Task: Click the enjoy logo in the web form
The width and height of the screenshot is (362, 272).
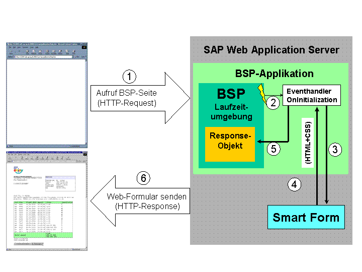Action: tap(18, 170)
